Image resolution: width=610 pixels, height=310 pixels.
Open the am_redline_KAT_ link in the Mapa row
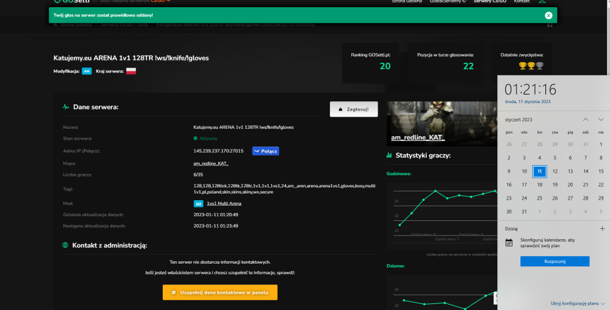click(x=211, y=164)
